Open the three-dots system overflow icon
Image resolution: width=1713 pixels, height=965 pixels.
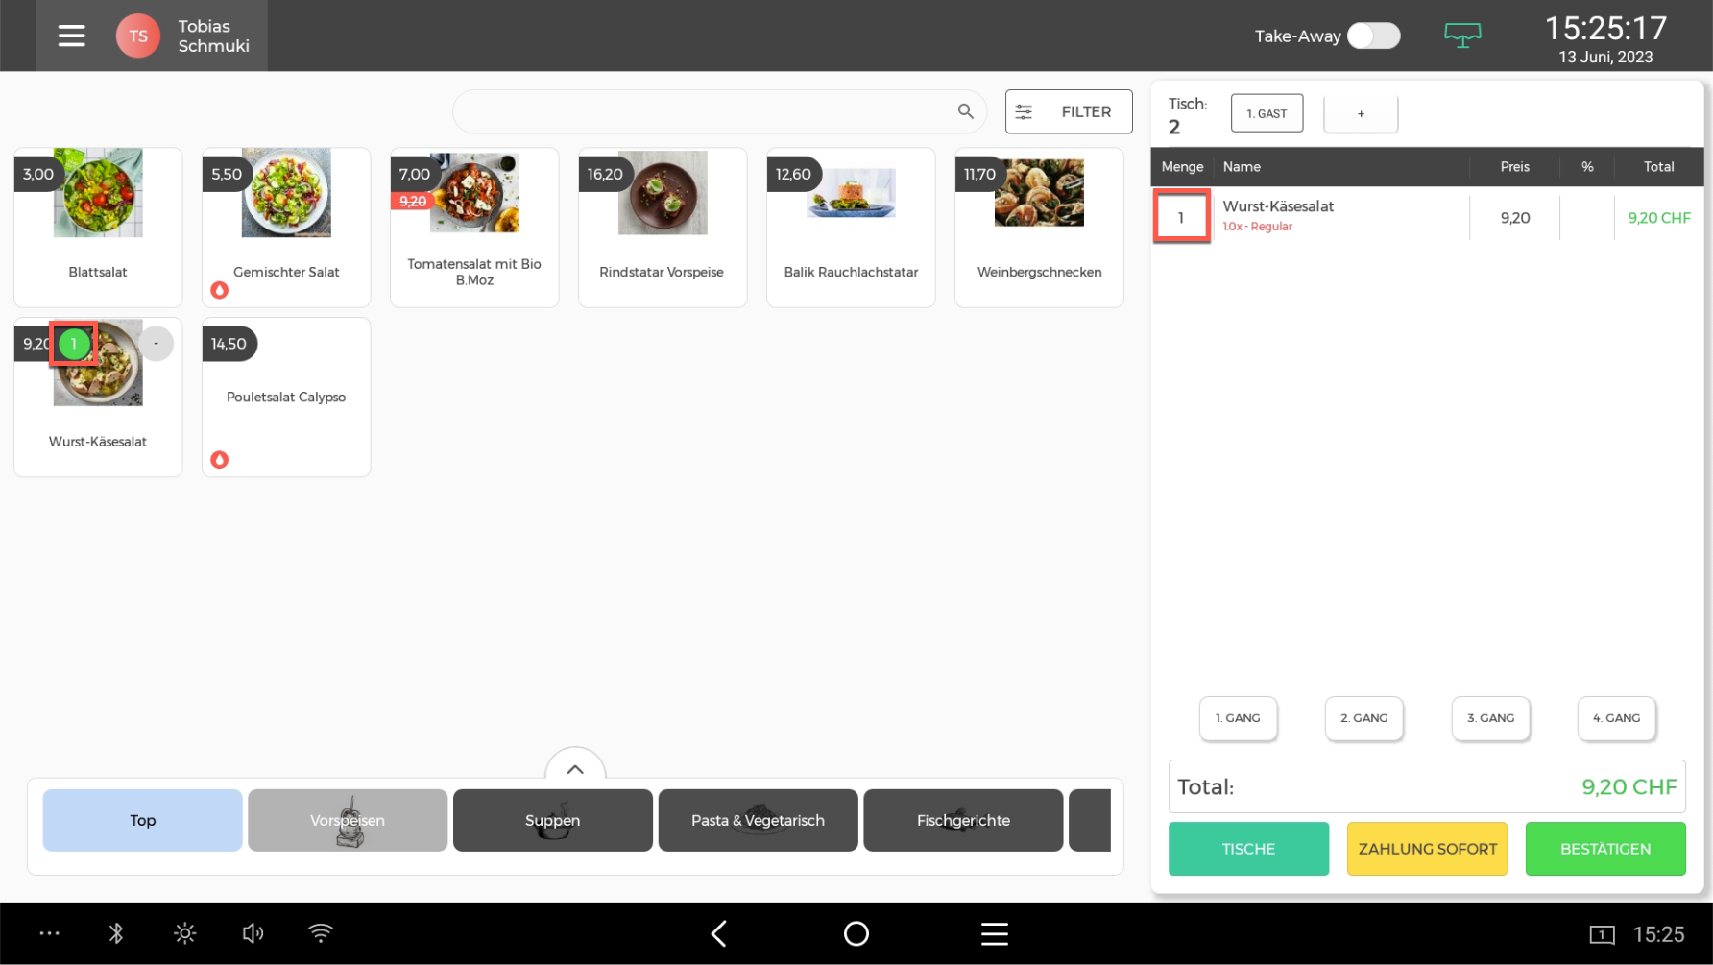tap(49, 933)
